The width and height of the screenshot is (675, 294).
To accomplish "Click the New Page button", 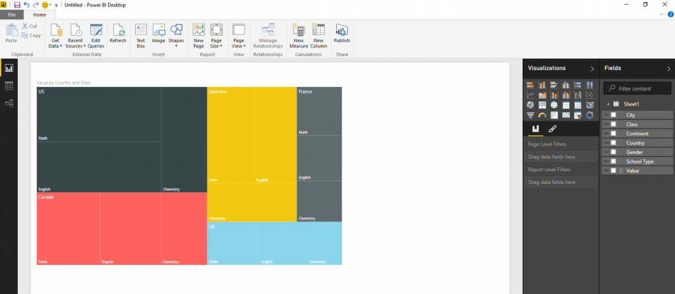I will 198,36.
